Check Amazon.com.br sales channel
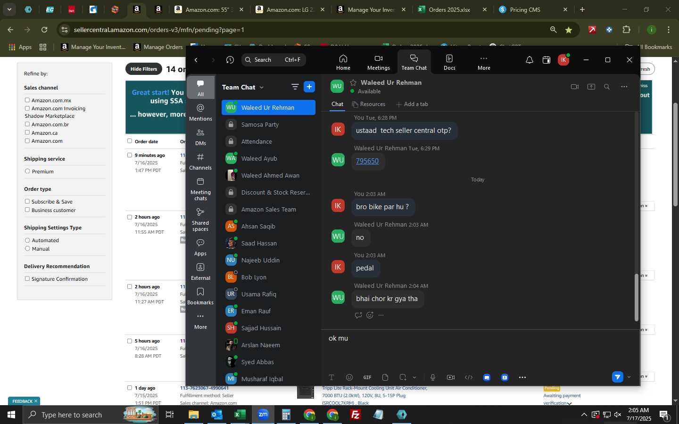 [27, 124]
